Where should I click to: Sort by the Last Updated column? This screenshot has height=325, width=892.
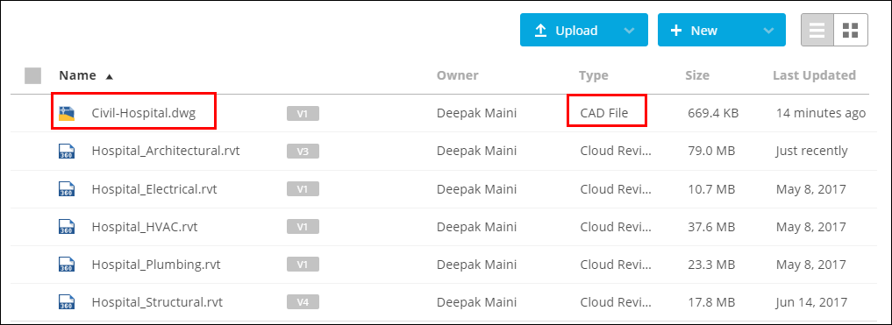click(x=814, y=75)
